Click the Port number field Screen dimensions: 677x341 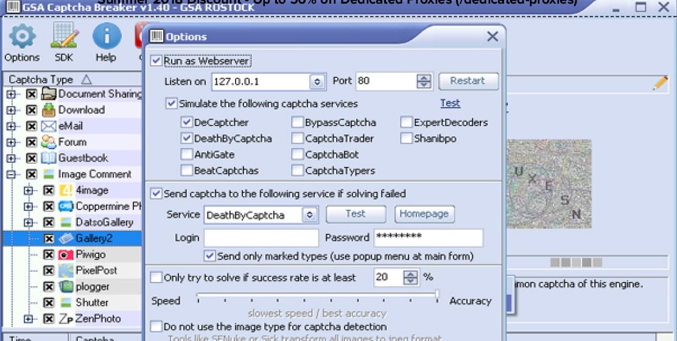[x=387, y=81]
